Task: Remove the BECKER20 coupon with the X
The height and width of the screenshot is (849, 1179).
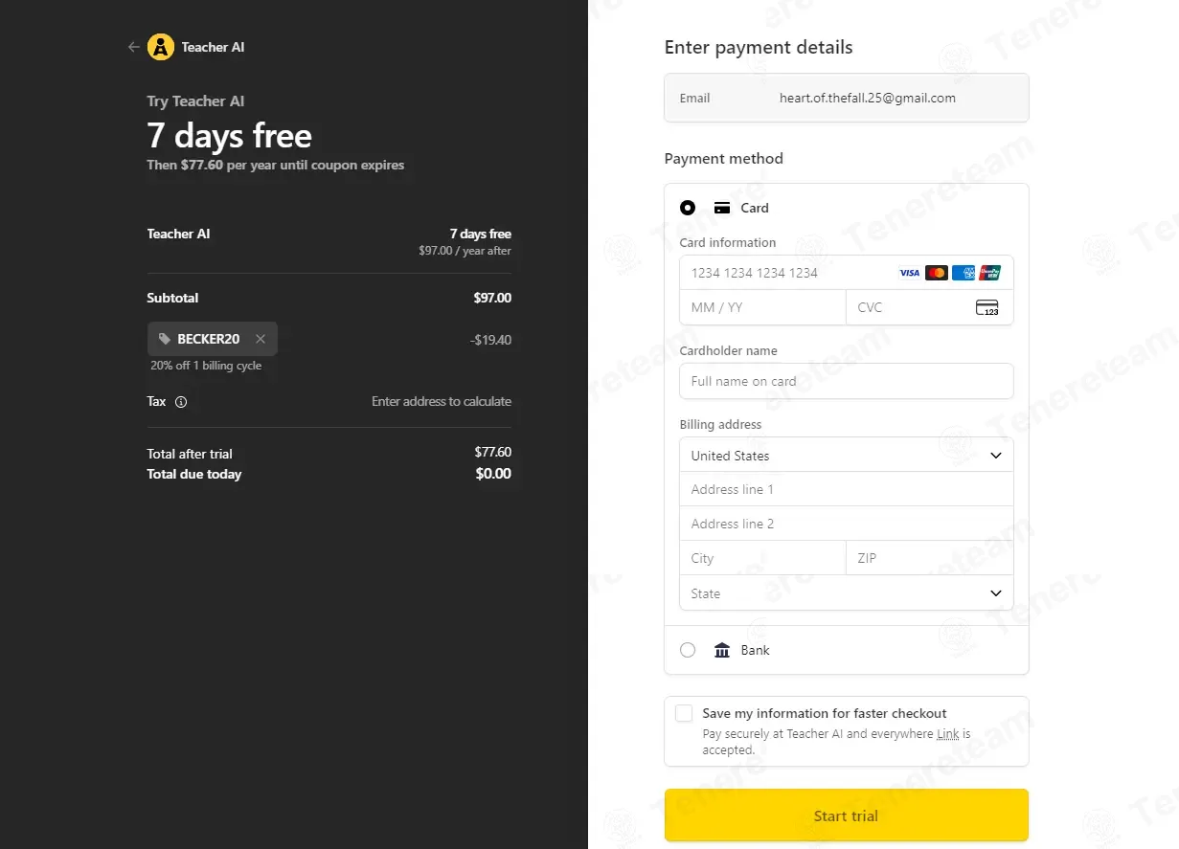Action: click(x=261, y=339)
